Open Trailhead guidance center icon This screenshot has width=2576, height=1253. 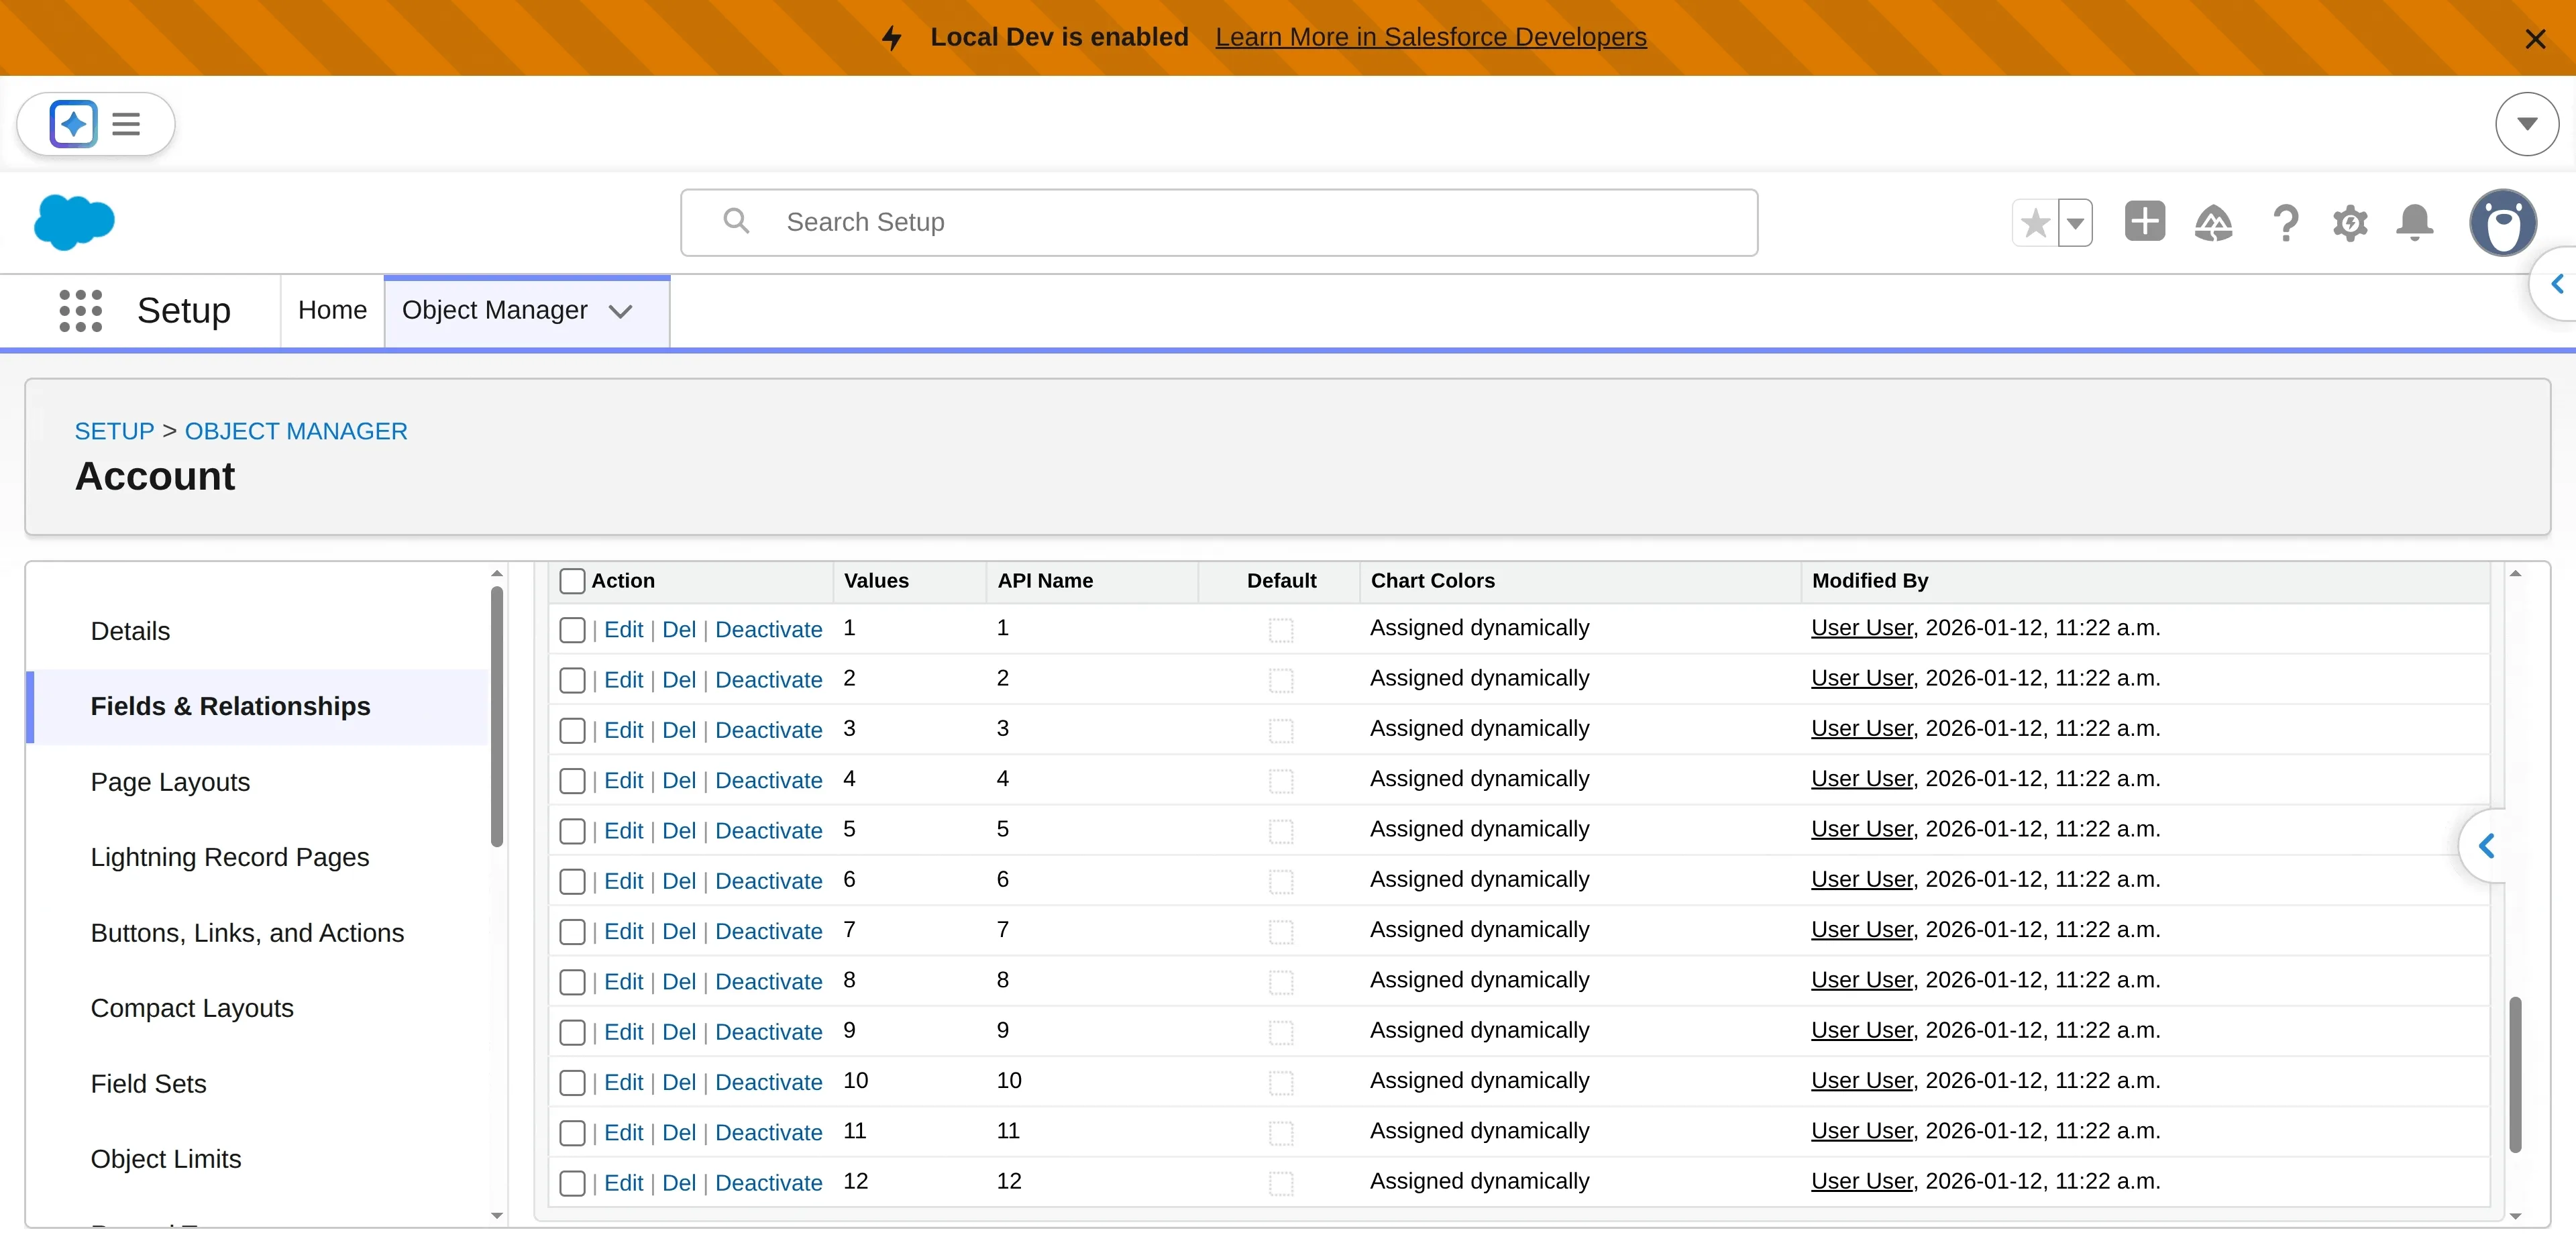tap(2213, 223)
